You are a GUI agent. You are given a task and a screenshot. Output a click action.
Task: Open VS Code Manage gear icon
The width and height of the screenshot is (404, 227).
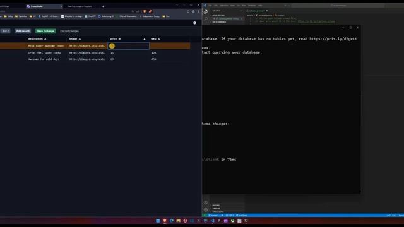coord(206,209)
